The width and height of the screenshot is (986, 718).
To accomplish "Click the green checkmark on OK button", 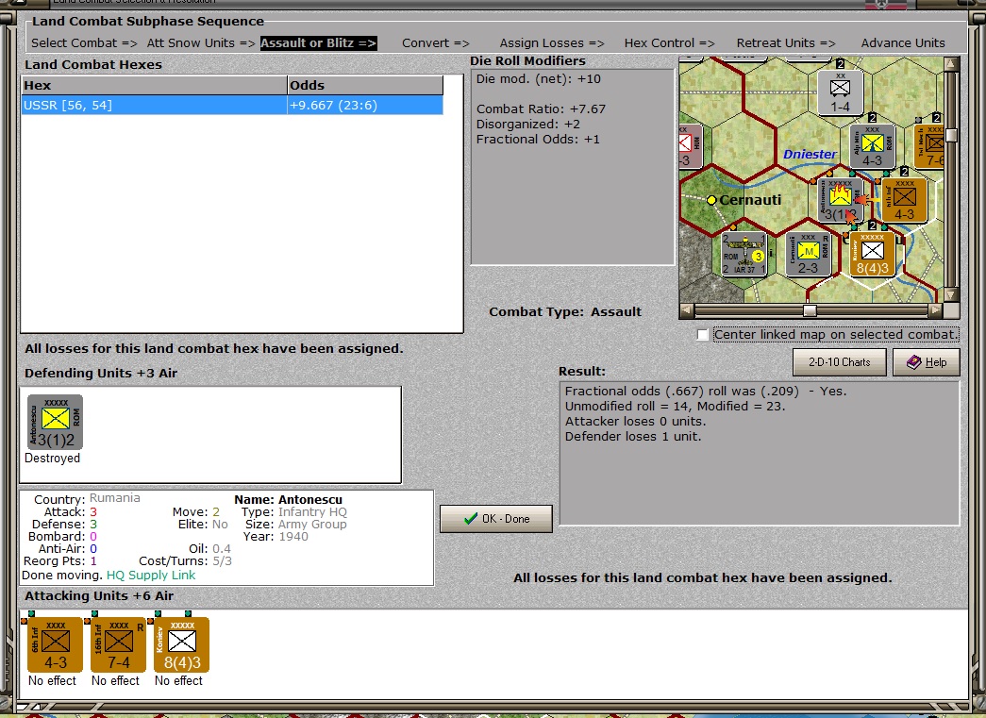I will (x=471, y=519).
